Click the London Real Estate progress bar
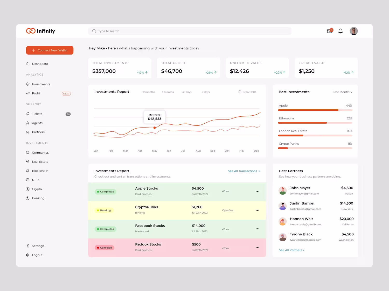 (x=315, y=136)
